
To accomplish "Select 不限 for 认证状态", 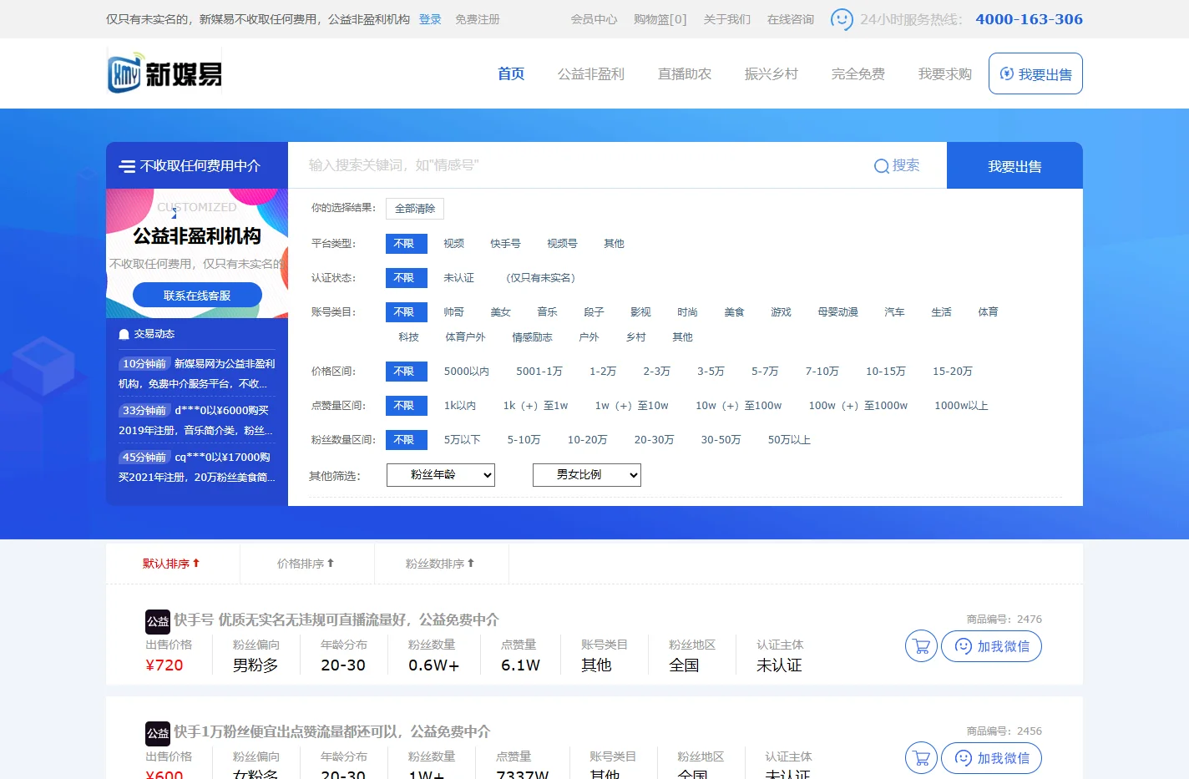I will [406, 278].
